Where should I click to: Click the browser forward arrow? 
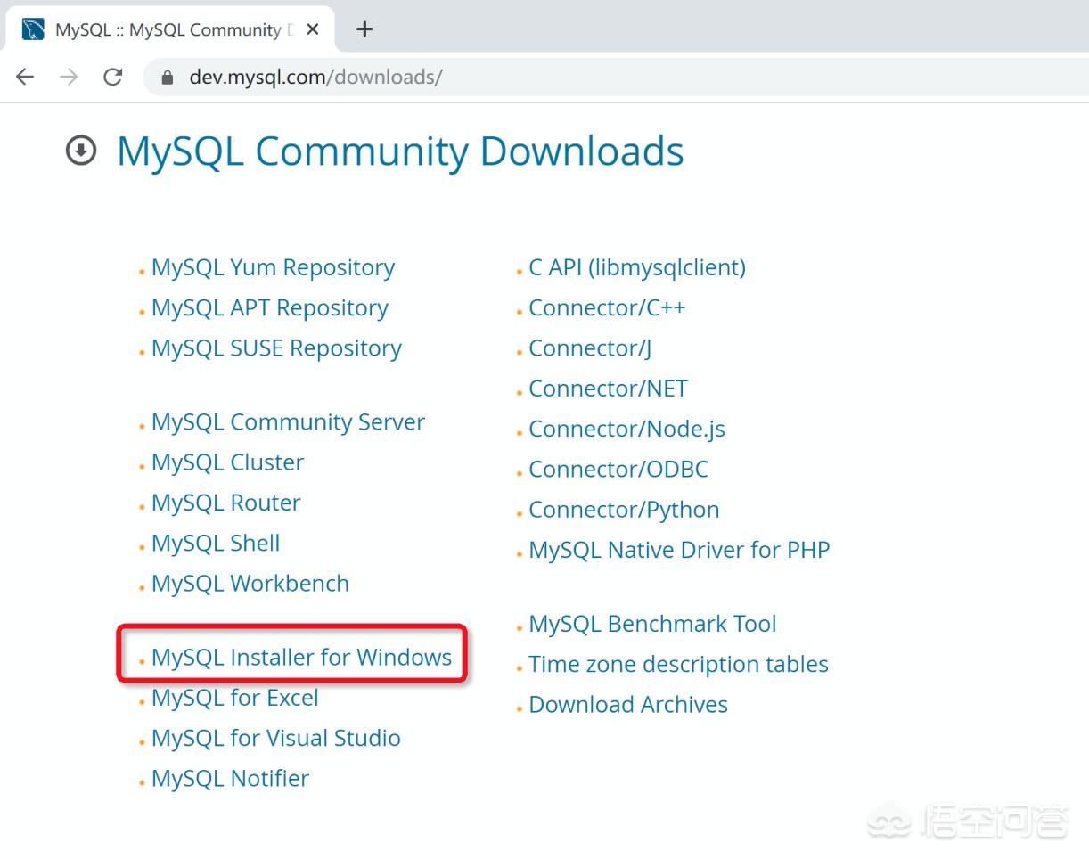click(x=69, y=77)
